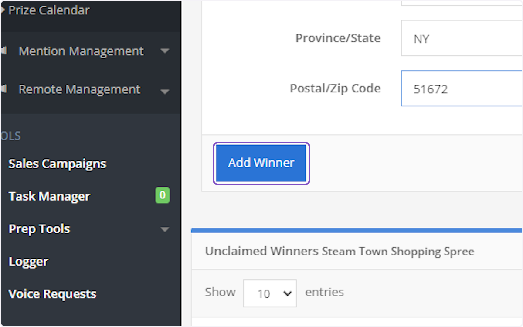Click the green zero badge on Task Manager
Screen dimensions: 523x327
coord(162,196)
